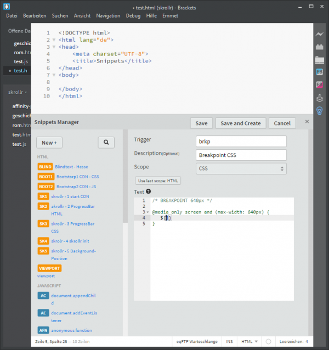Screen dimensions: 329x350
Task: Collapse the @media fold on snippet line 3
Action: tap(148, 212)
